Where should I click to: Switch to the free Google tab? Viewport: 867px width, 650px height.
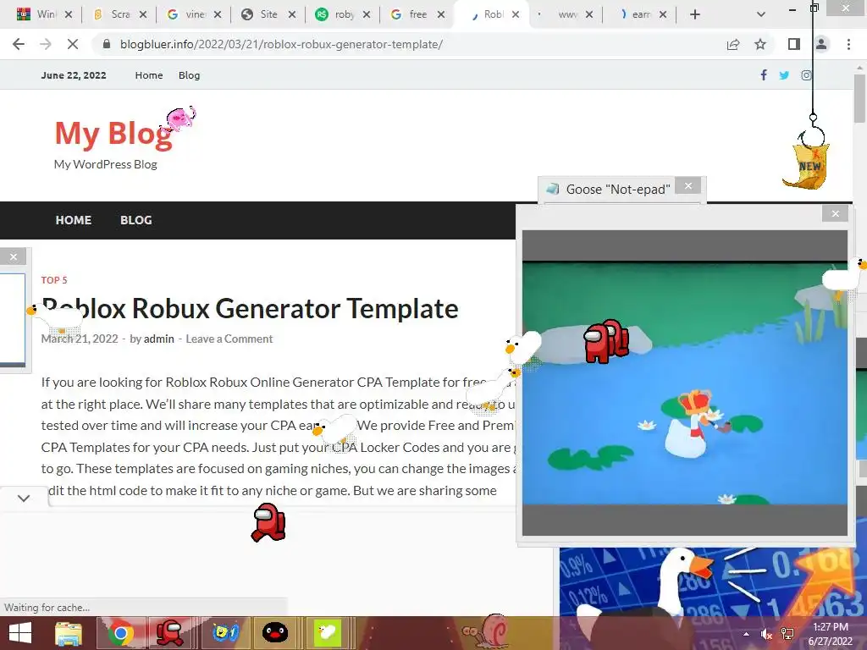click(x=415, y=14)
